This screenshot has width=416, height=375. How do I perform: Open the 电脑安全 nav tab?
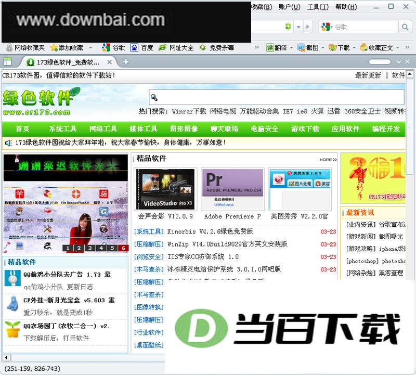pos(265,129)
